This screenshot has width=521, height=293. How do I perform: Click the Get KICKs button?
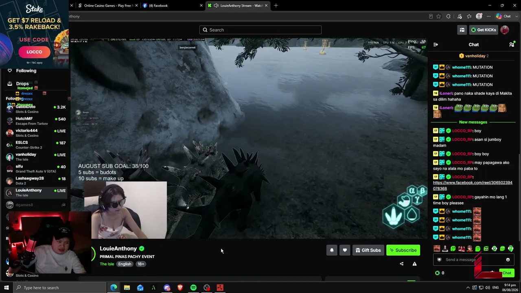click(x=483, y=30)
